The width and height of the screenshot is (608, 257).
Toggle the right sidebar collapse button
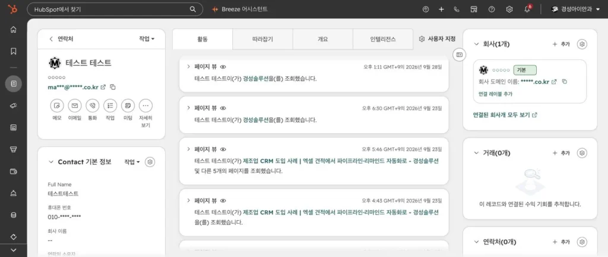point(460,54)
